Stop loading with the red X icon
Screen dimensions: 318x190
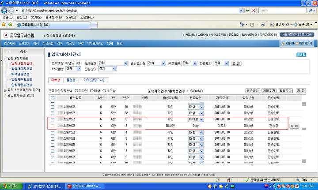[x=254, y=10]
